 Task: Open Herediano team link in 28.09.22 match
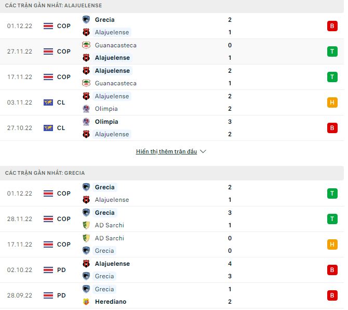point(111,302)
